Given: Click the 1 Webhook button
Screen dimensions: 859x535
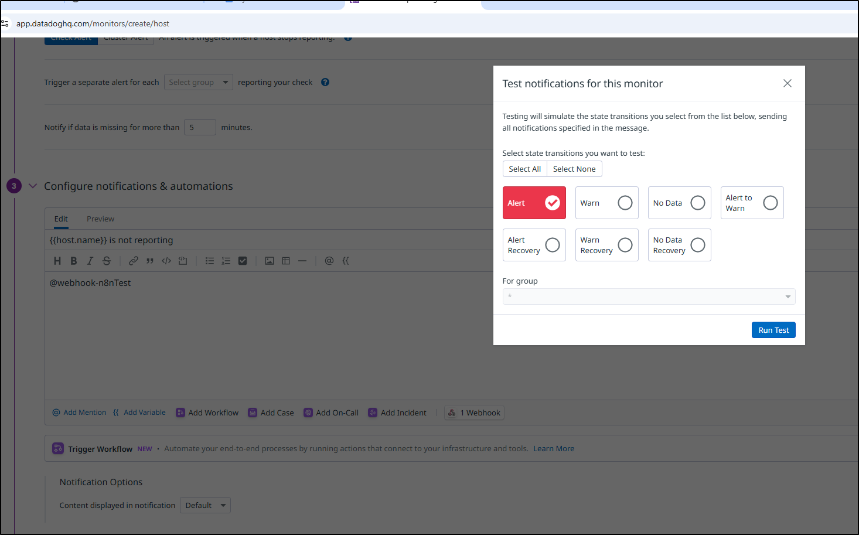Looking at the screenshot, I should click(x=475, y=413).
